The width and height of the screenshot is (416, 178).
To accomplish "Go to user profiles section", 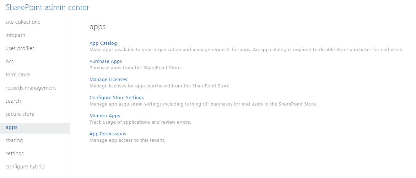I will click(20, 48).
